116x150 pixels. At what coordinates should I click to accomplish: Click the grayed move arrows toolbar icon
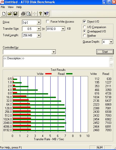coord(34,14)
